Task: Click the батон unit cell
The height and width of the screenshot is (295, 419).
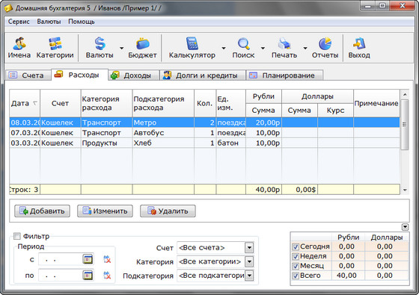Action: pos(231,143)
